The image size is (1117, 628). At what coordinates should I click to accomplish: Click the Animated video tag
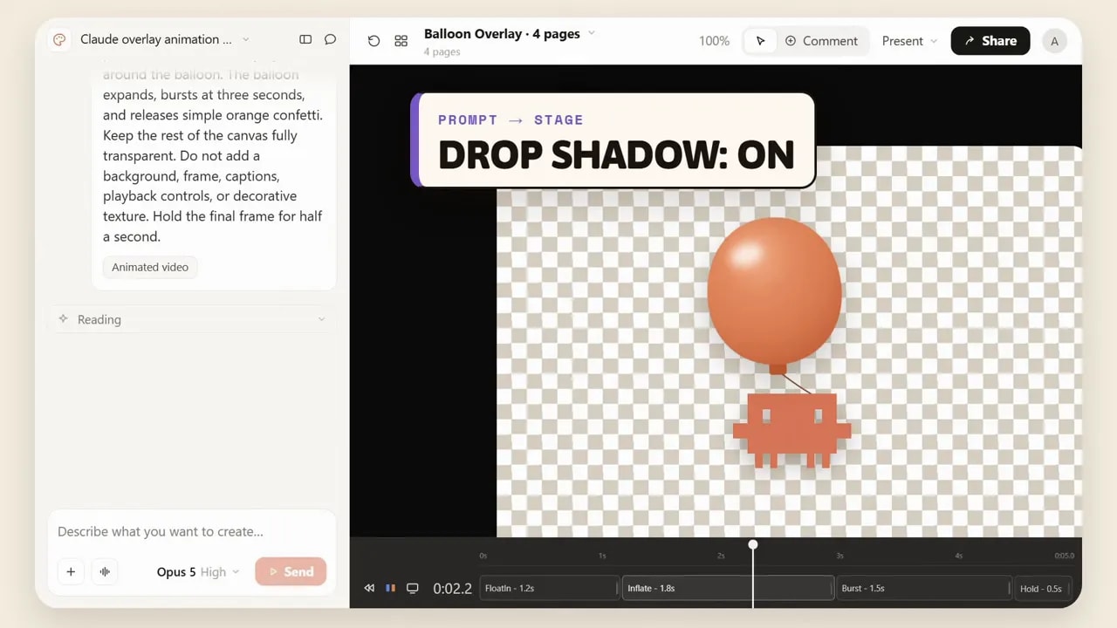click(150, 267)
